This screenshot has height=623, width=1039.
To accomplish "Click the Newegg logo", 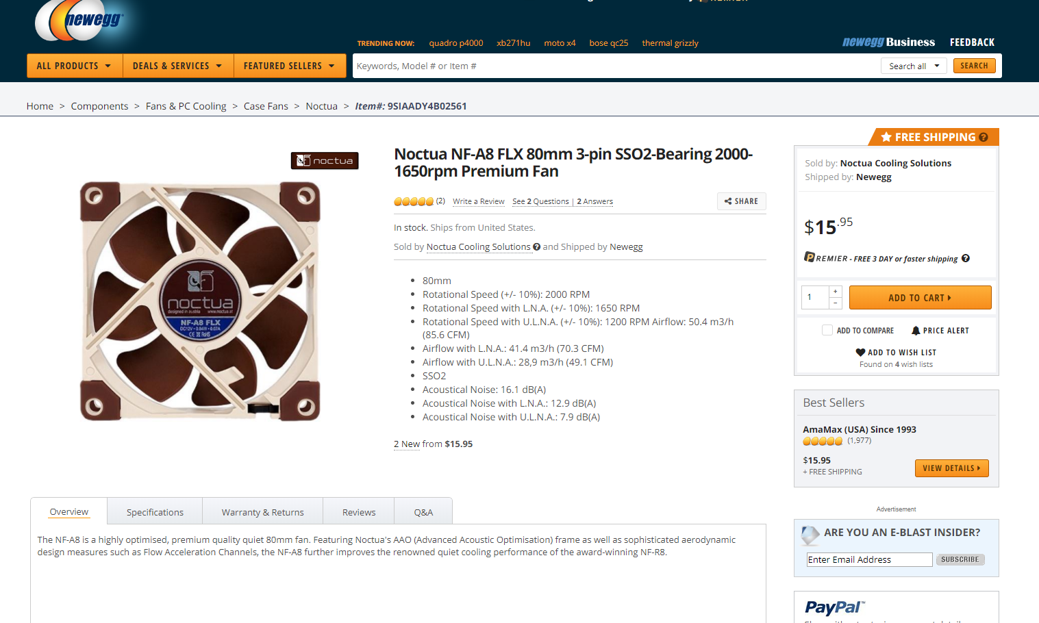I will (x=79, y=21).
